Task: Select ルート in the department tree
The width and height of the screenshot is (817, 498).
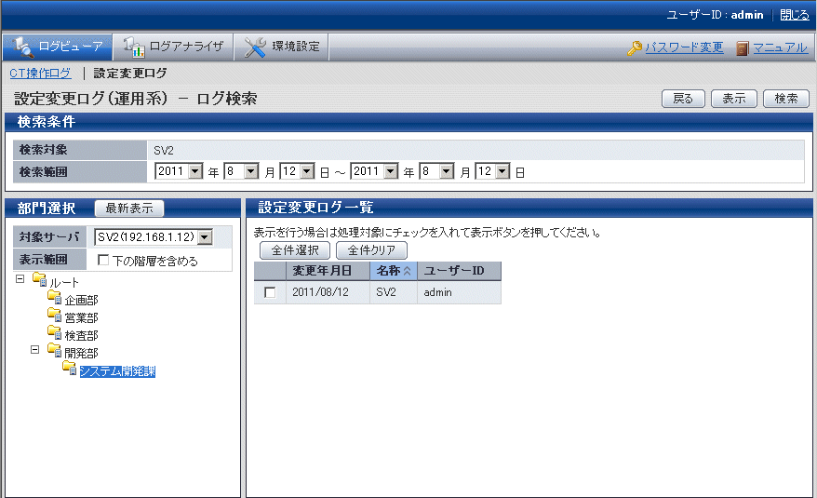Action: click(x=64, y=283)
